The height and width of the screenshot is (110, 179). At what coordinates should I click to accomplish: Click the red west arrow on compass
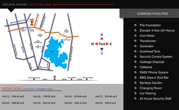[96, 44]
